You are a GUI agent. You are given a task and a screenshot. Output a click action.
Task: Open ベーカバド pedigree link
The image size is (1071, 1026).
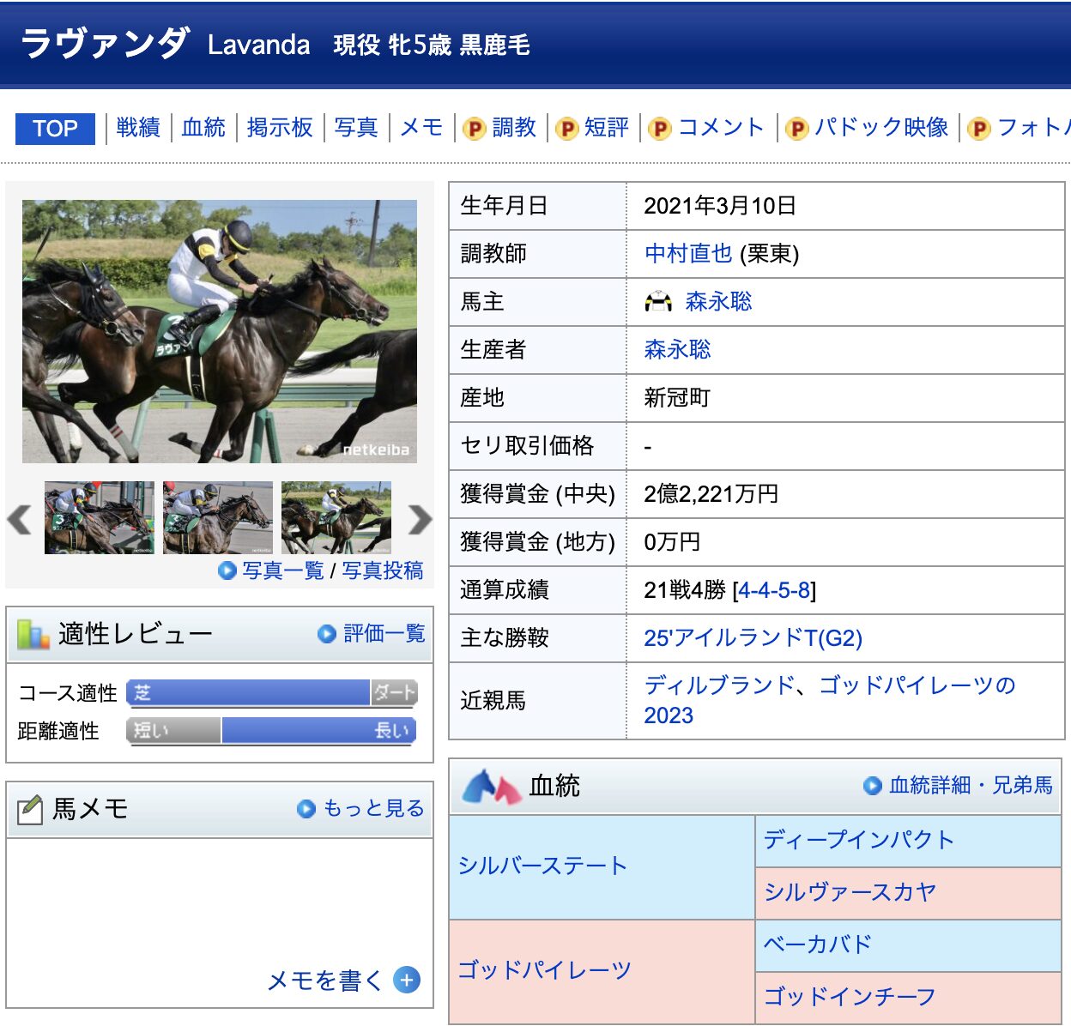coord(818,944)
